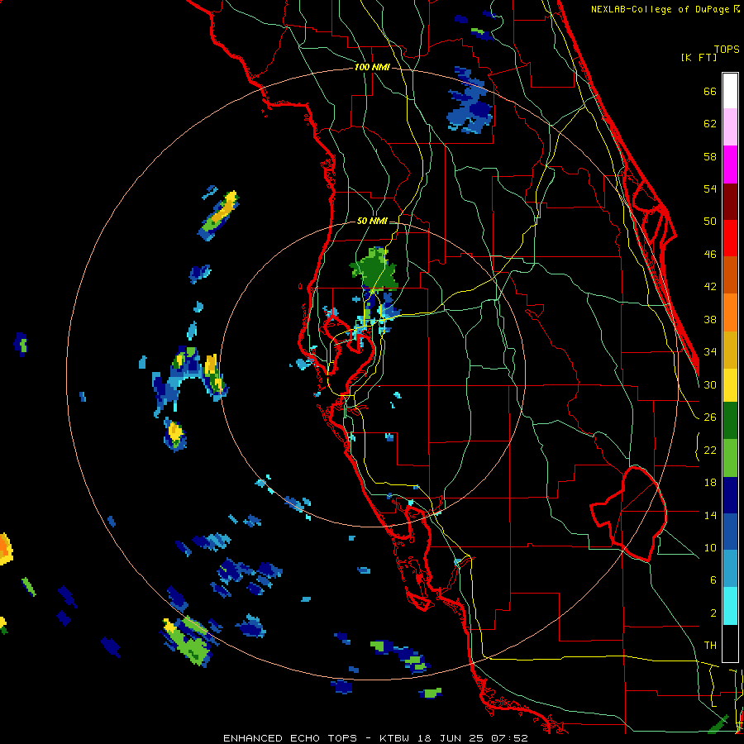
Task: Select the blue echo cluster below the 100 NMI label
Action: pos(470,102)
